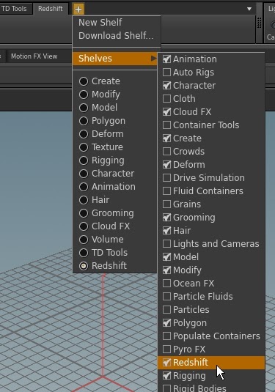The height and width of the screenshot is (392, 275).
Task: Open the Redshift shelf tab
Action: pyautogui.click(x=51, y=9)
